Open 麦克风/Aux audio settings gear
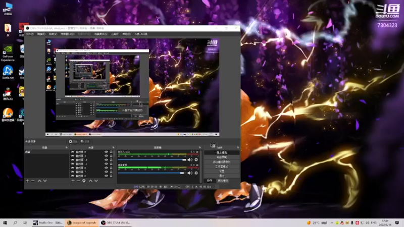 pos(196,160)
